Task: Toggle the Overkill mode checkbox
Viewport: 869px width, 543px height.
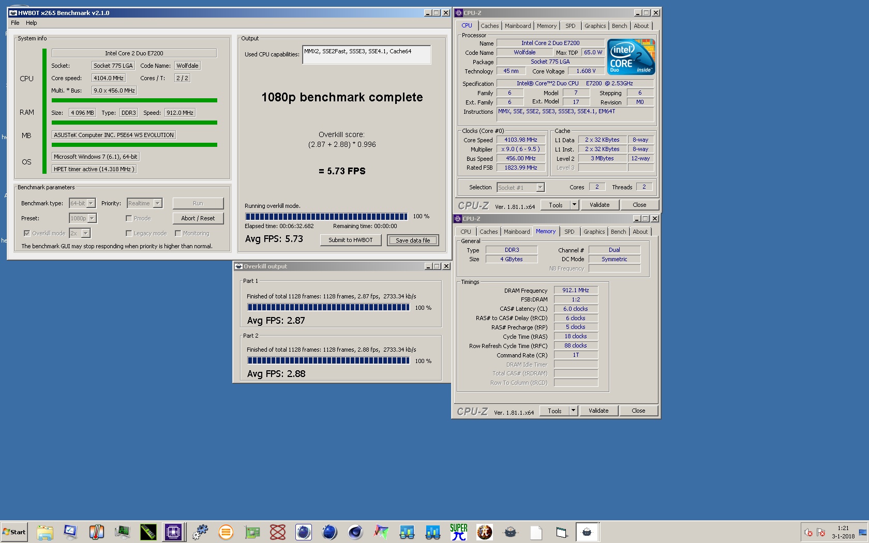Action: coord(27,233)
